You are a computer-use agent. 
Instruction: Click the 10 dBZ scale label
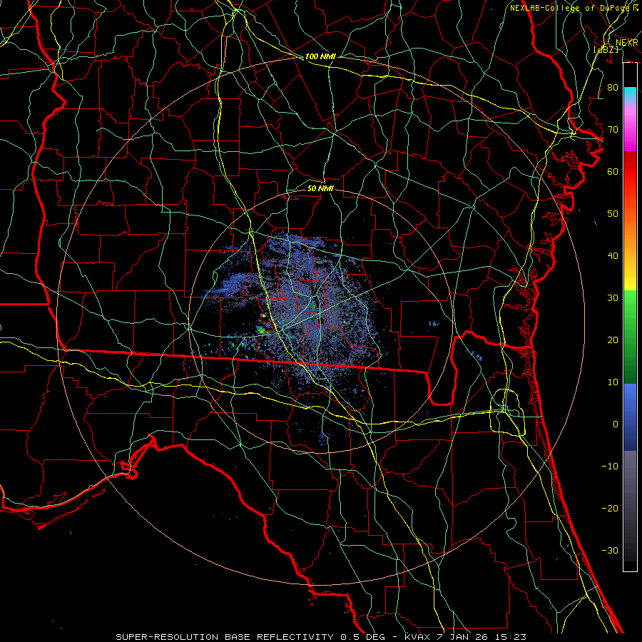[x=613, y=382]
